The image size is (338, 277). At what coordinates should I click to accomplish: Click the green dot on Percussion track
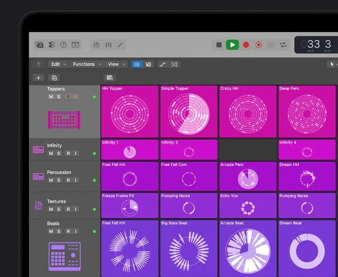(x=94, y=180)
